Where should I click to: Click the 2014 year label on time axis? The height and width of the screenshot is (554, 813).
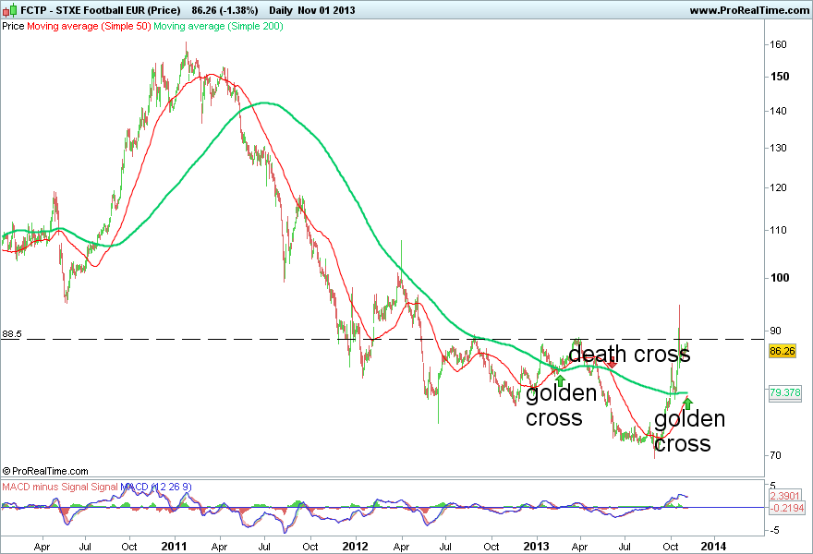click(714, 547)
